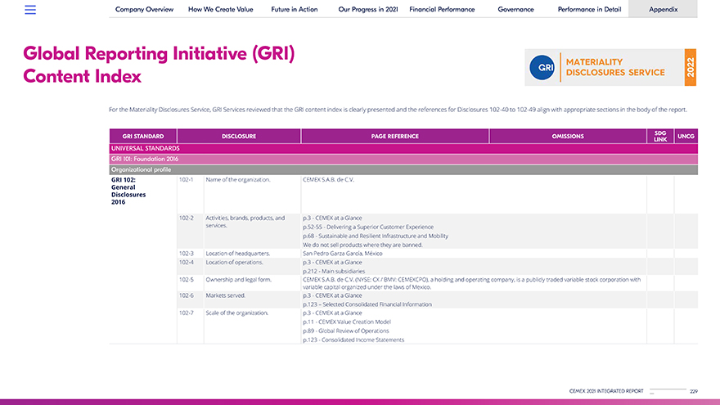
Task: Go to the Company Overview section
Action: 142,9
